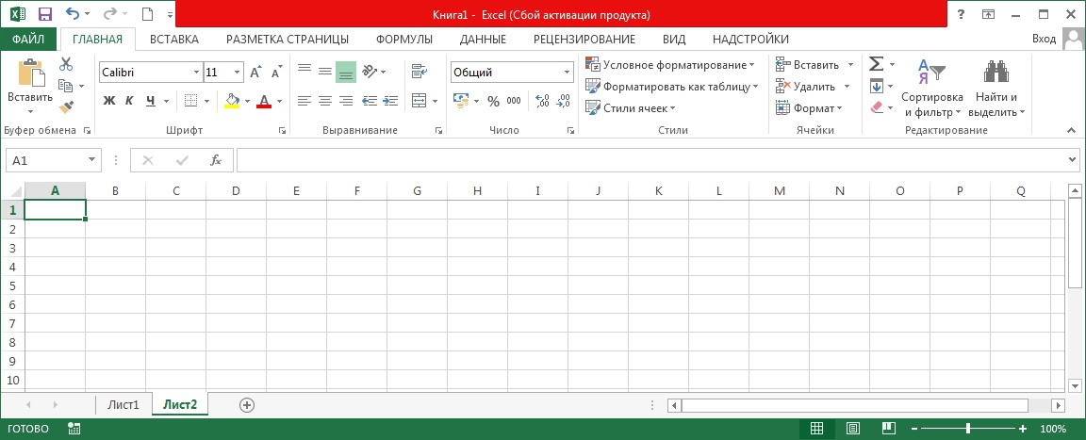Apply the accounting currency number format
The width and height of the screenshot is (1086, 440).
click(461, 101)
